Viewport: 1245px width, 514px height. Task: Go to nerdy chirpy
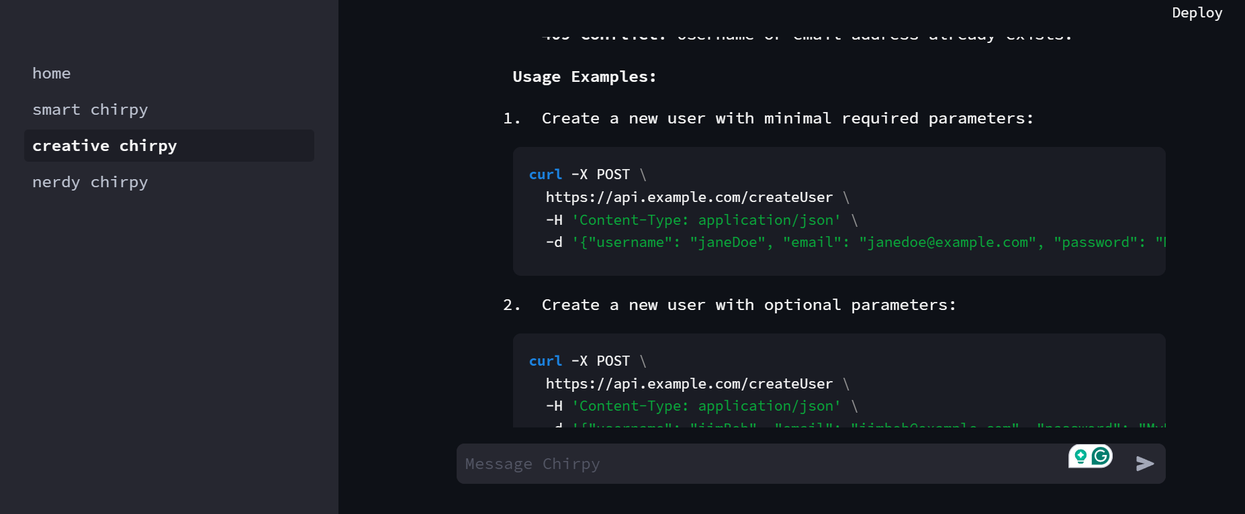coord(90,182)
